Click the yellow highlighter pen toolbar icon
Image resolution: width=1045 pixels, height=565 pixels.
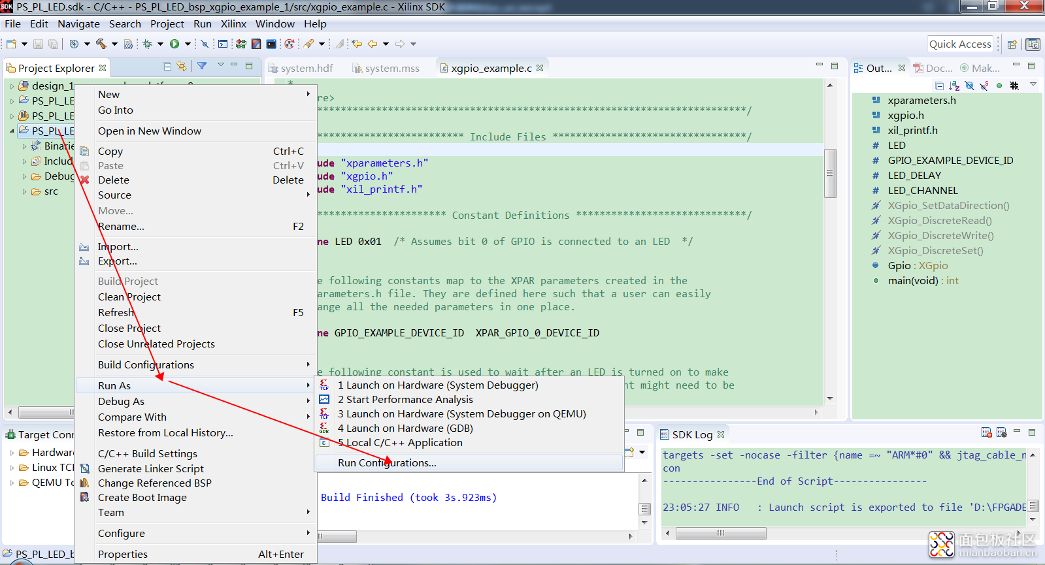(308, 44)
